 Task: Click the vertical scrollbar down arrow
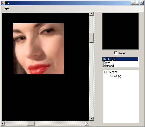[91, 119]
